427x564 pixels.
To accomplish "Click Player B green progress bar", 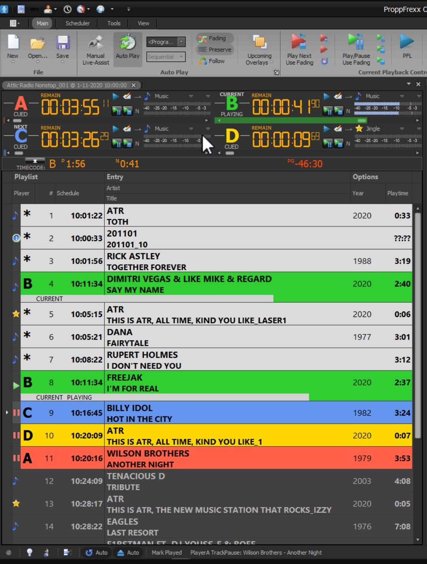I will pyautogui.click(x=291, y=120).
